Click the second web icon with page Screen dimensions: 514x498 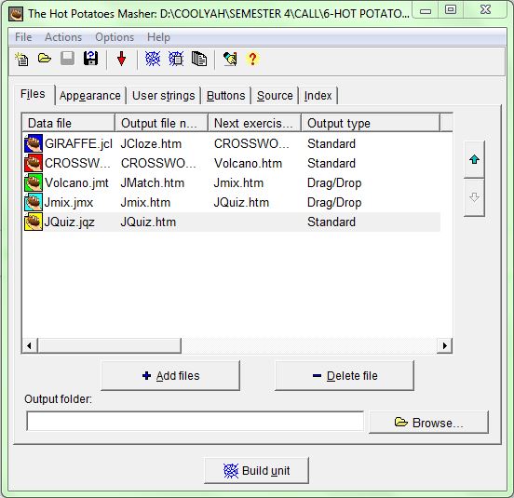coord(176,59)
